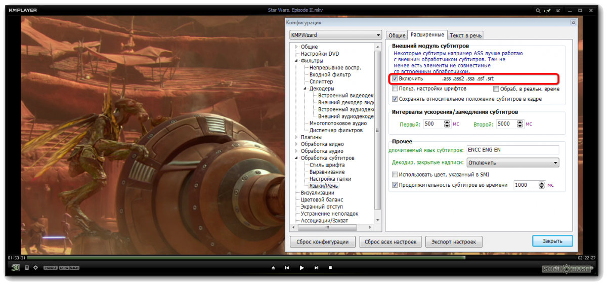Open the playlist icon beside the 3D button
The width and height of the screenshot is (607, 285).
pos(27,268)
